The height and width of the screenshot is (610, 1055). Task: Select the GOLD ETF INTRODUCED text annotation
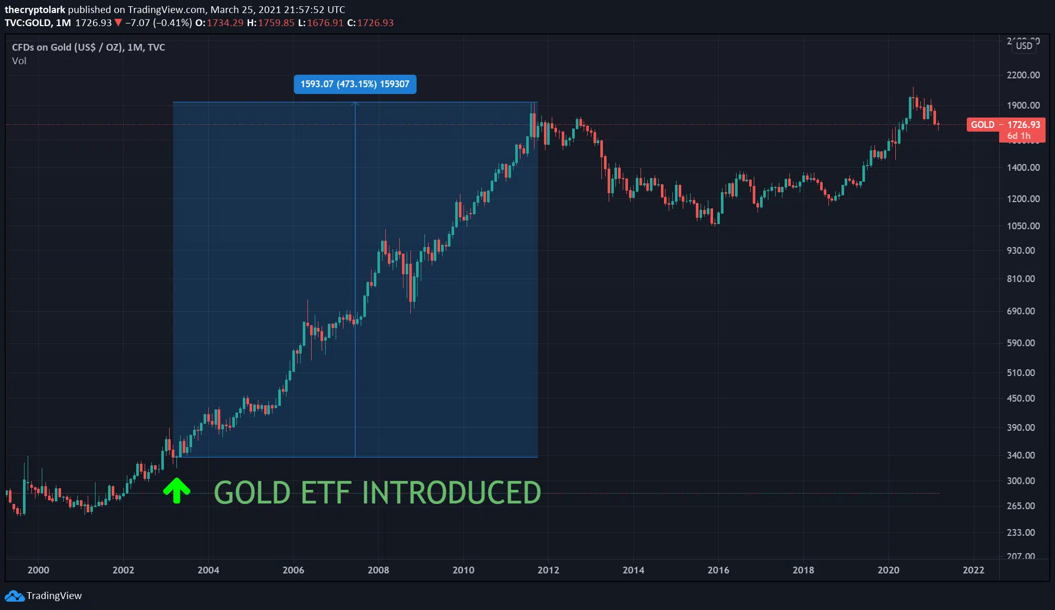pyautogui.click(x=377, y=492)
